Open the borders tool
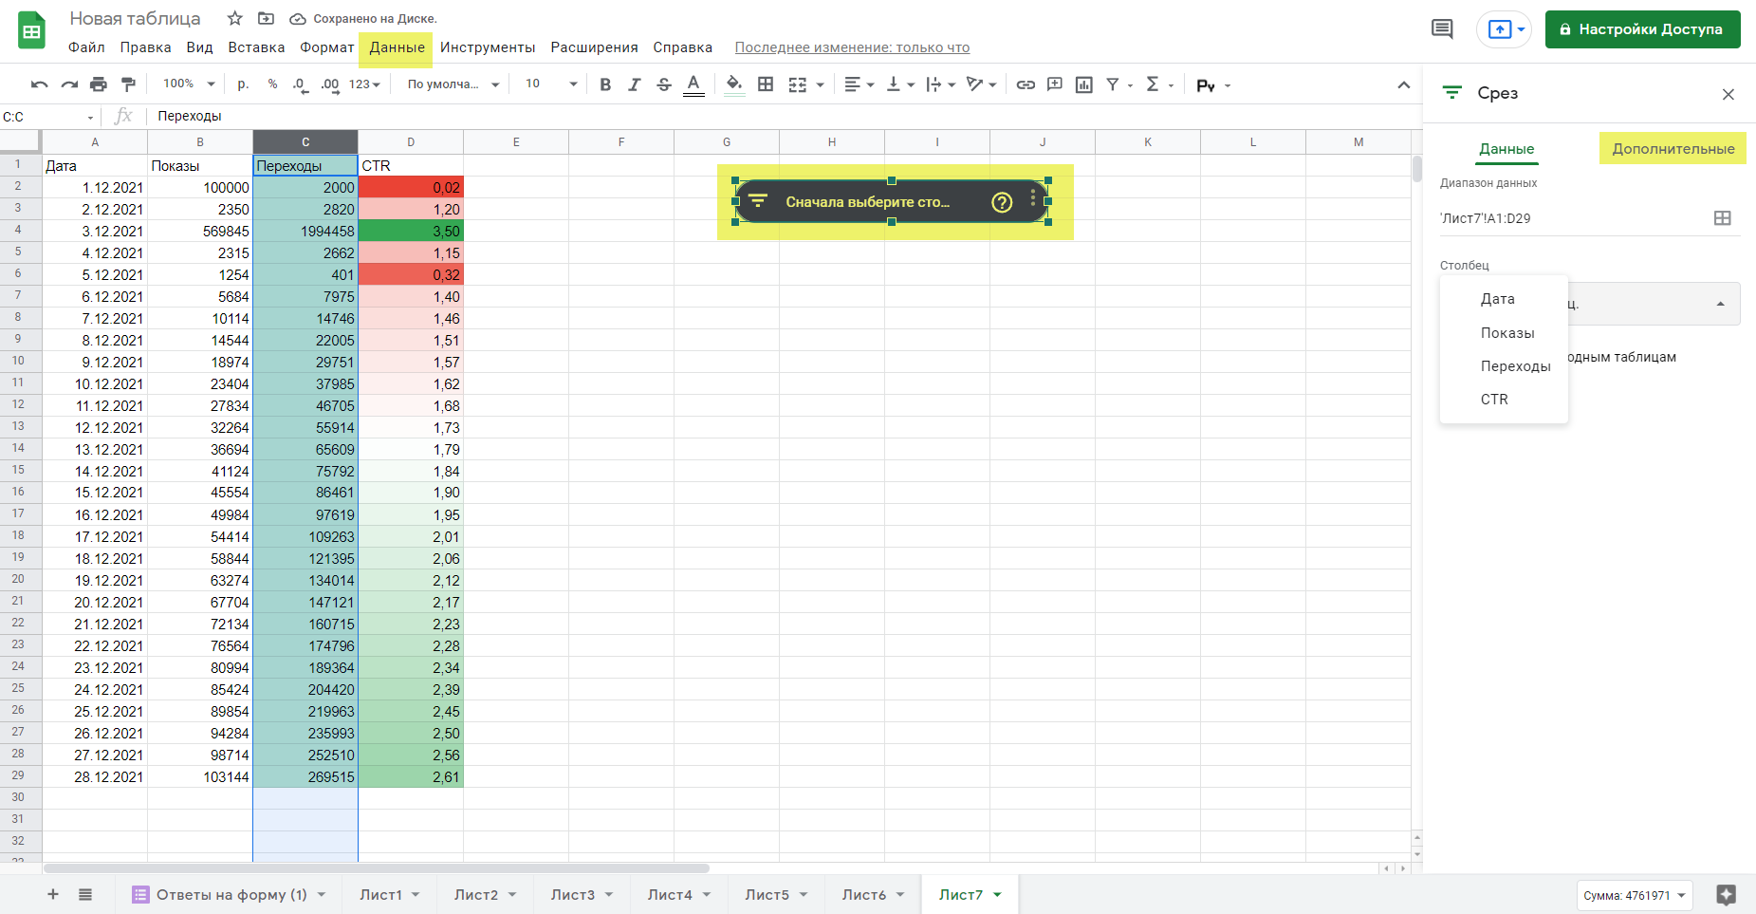This screenshot has width=1756, height=914. 766,84
